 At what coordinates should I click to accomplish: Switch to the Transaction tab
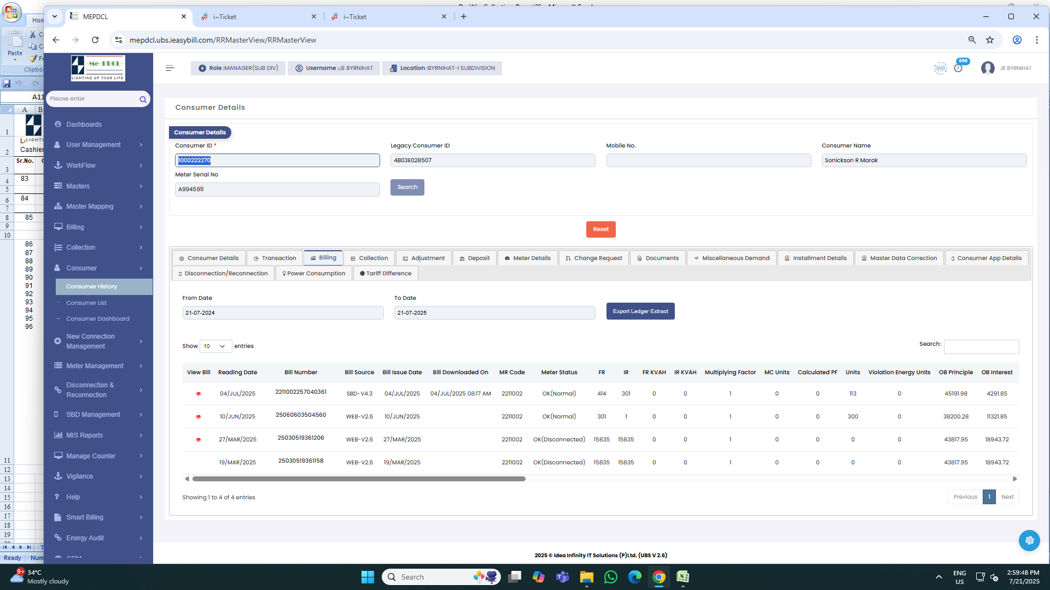tap(275, 258)
